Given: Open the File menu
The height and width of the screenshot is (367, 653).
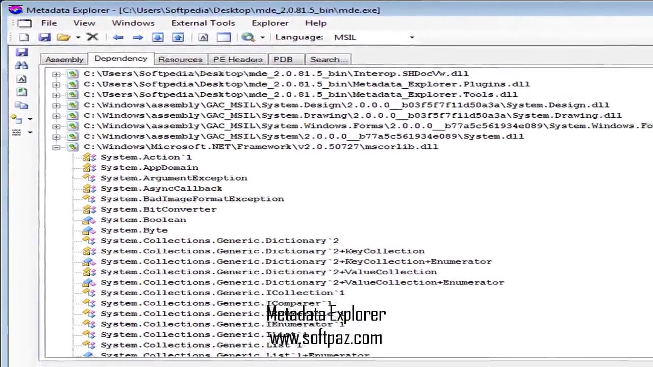Looking at the screenshot, I should 49,23.
